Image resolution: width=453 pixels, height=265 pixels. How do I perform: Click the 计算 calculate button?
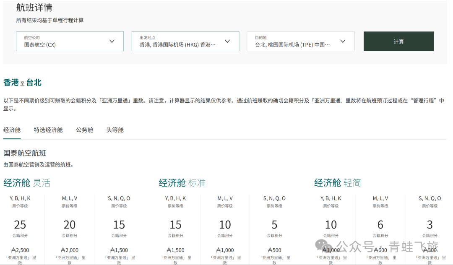[398, 41]
